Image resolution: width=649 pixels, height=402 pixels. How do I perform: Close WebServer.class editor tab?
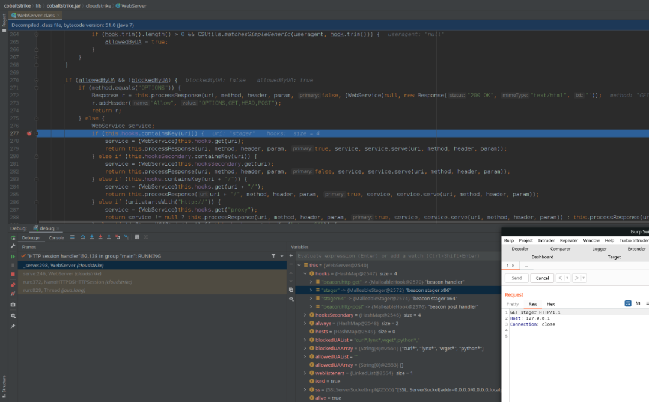(x=58, y=15)
